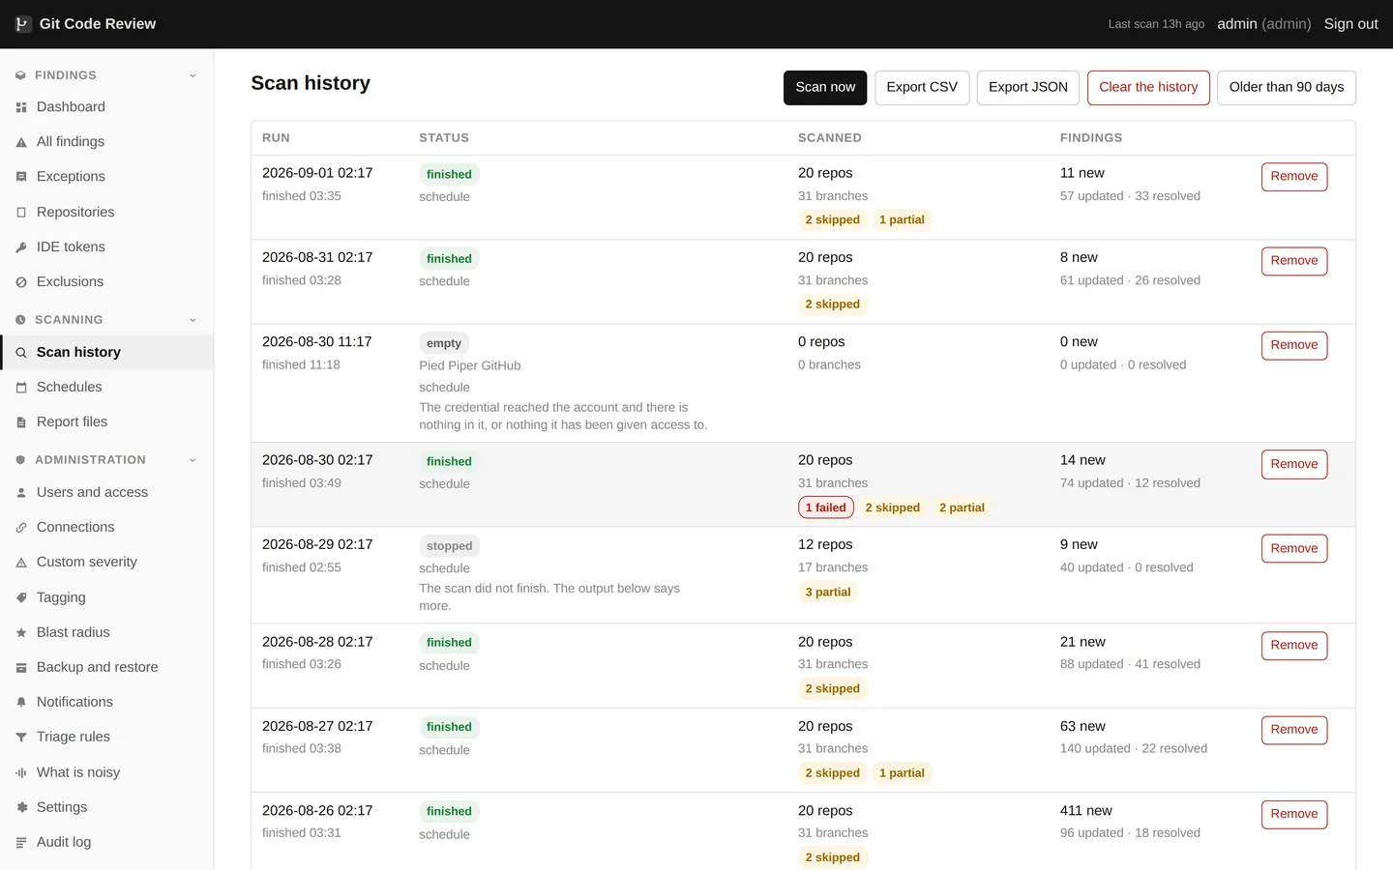Open the Schedules page
The height and width of the screenshot is (870, 1393).
(106, 388)
